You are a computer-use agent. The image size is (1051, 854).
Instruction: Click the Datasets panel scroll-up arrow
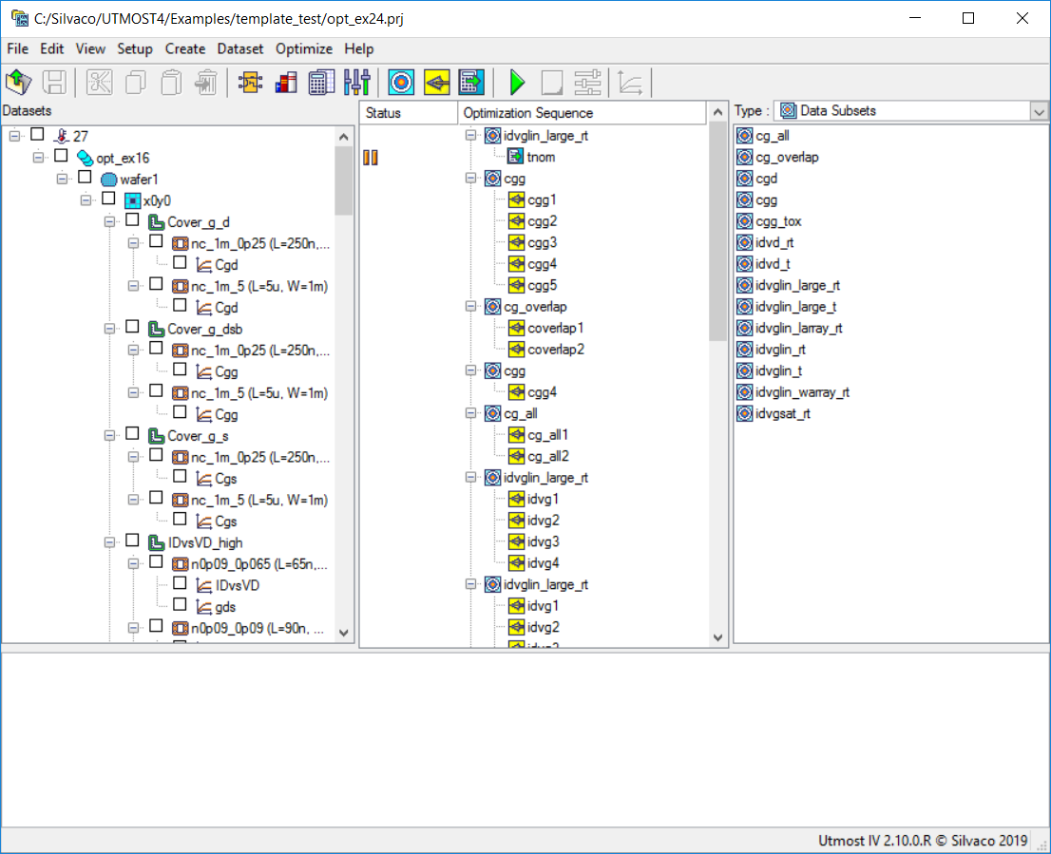(344, 137)
